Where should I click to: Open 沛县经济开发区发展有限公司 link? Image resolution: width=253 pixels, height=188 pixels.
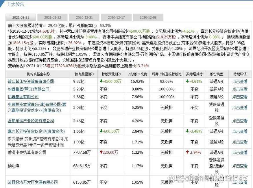[x=33, y=182]
